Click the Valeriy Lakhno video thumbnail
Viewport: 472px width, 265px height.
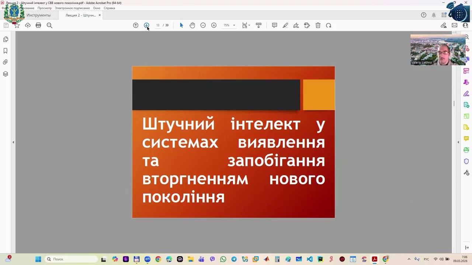pyautogui.click(x=438, y=50)
